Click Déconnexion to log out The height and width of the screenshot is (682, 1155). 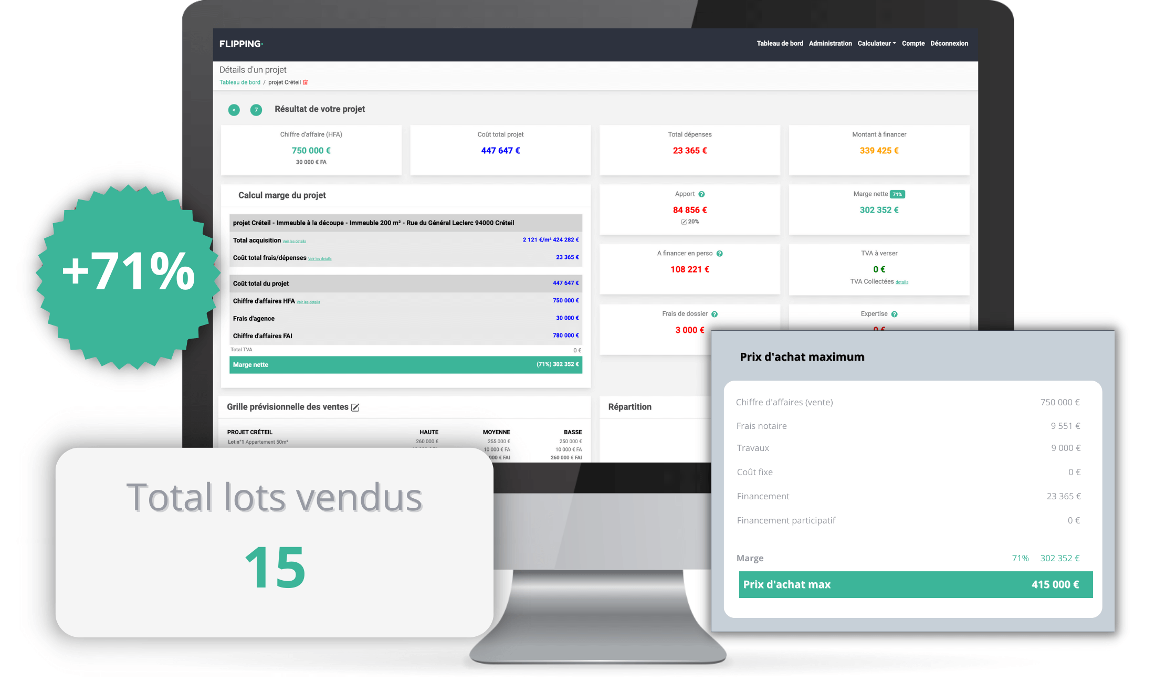[x=949, y=44]
